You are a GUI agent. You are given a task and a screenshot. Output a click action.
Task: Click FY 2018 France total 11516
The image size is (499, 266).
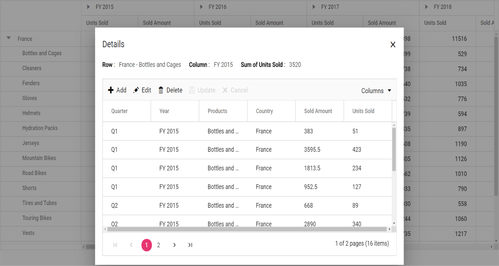tap(447, 39)
